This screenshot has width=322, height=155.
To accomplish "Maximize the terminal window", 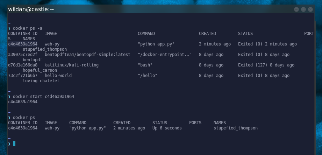I will tap(303, 9).
